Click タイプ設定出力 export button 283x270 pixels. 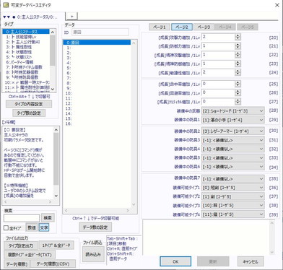coord(21,245)
